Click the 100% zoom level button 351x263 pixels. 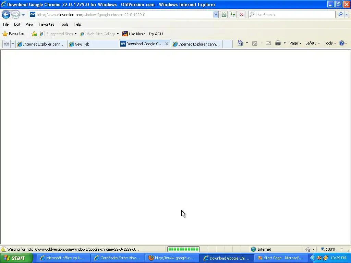pos(328,249)
